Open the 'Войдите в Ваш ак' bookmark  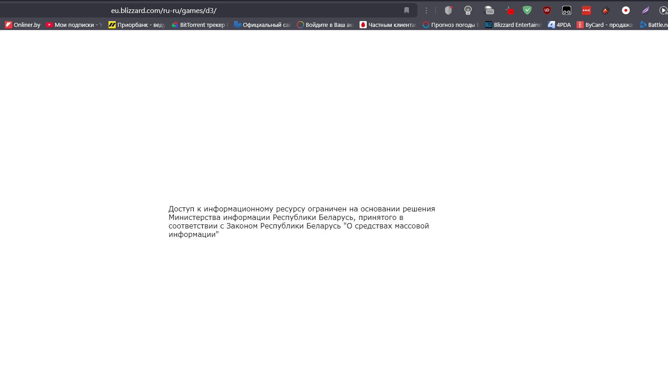pyautogui.click(x=325, y=25)
